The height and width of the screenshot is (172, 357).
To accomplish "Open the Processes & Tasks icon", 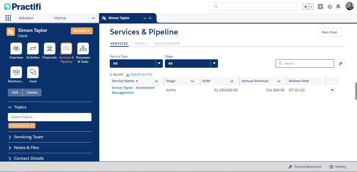I will (x=83, y=48).
